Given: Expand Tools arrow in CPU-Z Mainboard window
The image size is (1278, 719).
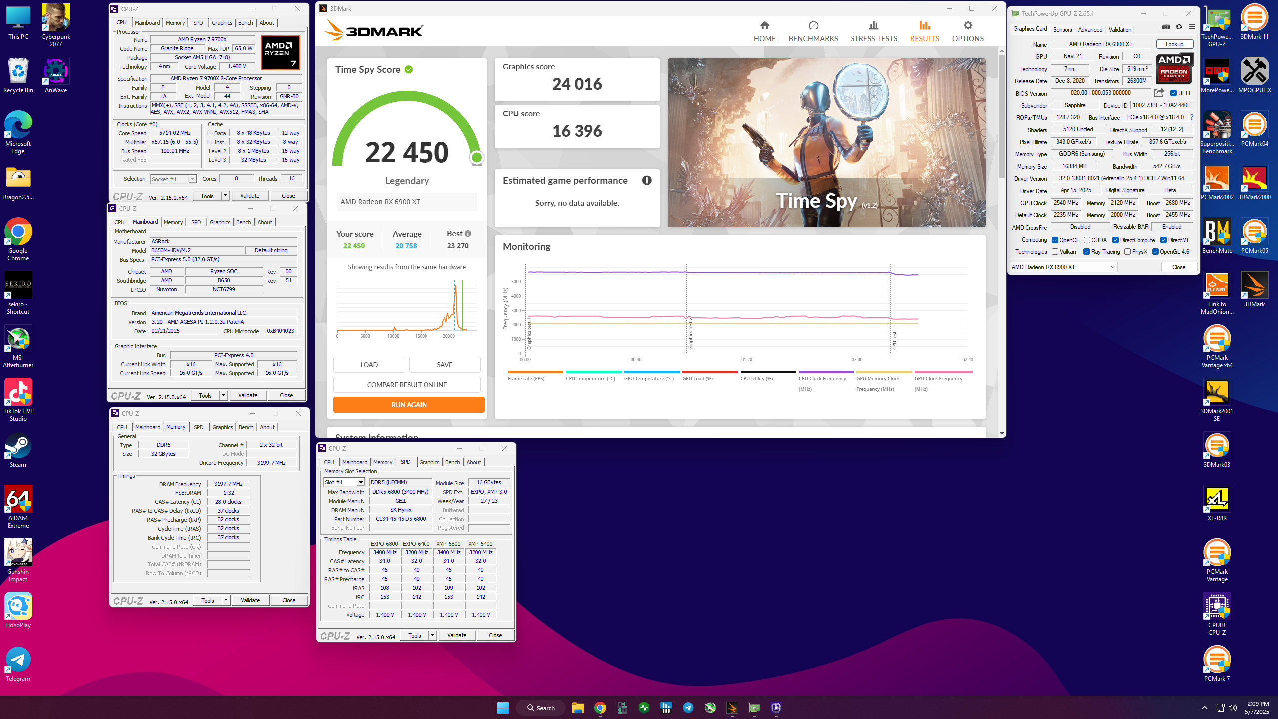Looking at the screenshot, I should pyautogui.click(x=223, y=395).
